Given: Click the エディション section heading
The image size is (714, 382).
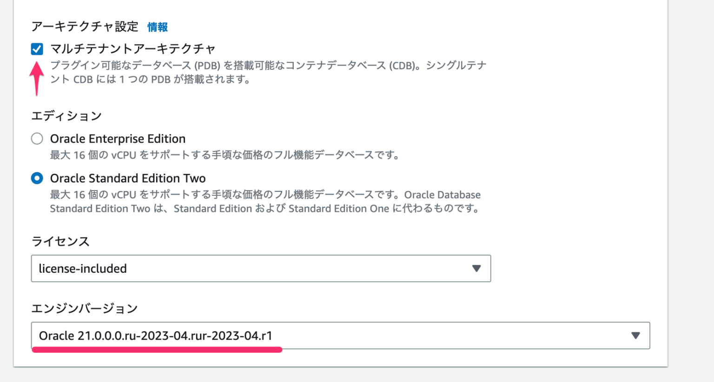Looking at the screenshot, I should tap(66, 116).
